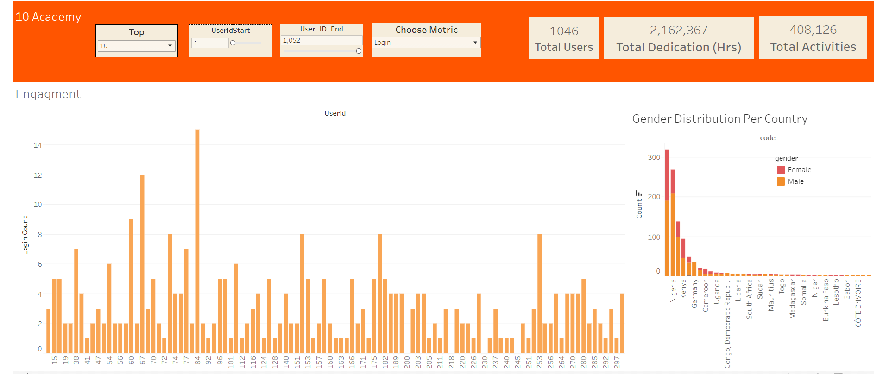
Task: Click the Login Count axis title
Action: 25,235
